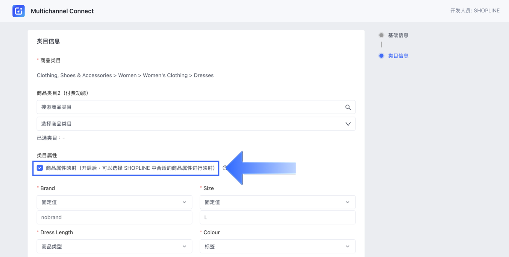Viewport: 509px width, 257px height.
Task: Open the Size 固定值 dropdown
Action: coord(277,202)
